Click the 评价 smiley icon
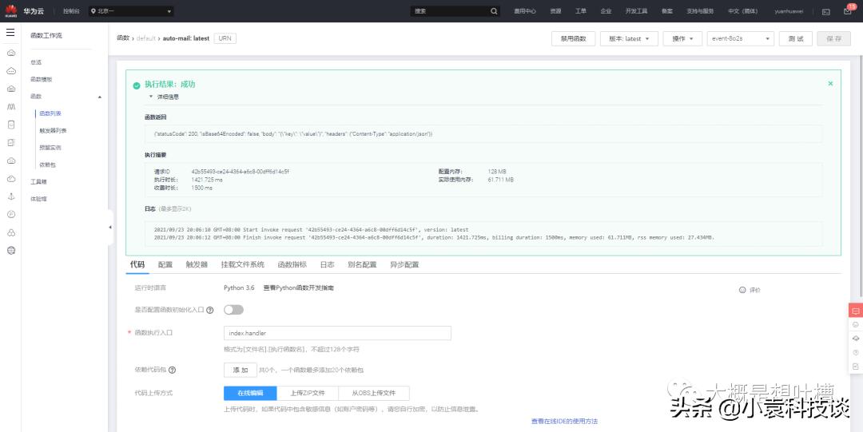Image resolution: width=863 pixels, height=432 pixels. click(742, 290)
